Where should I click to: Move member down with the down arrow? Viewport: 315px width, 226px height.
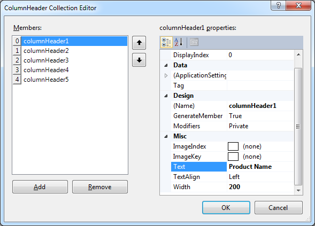pos(139,60)
